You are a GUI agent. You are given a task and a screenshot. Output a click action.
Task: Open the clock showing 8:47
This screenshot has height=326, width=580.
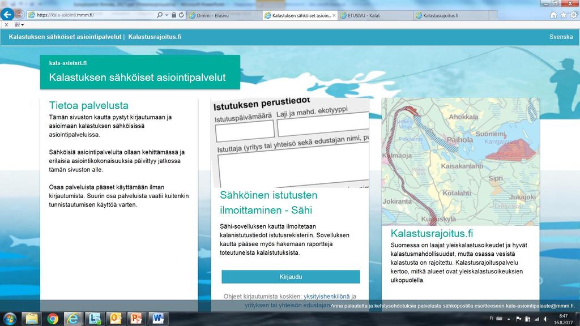pos(563,319)
